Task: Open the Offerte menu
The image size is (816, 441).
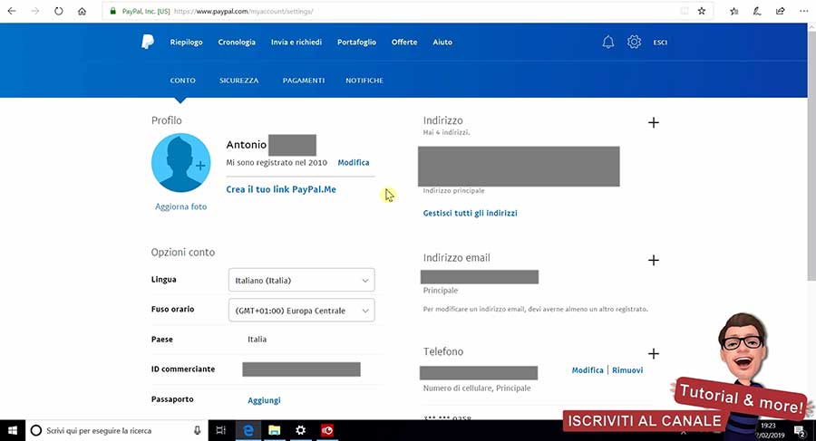Action: point(404,43)
